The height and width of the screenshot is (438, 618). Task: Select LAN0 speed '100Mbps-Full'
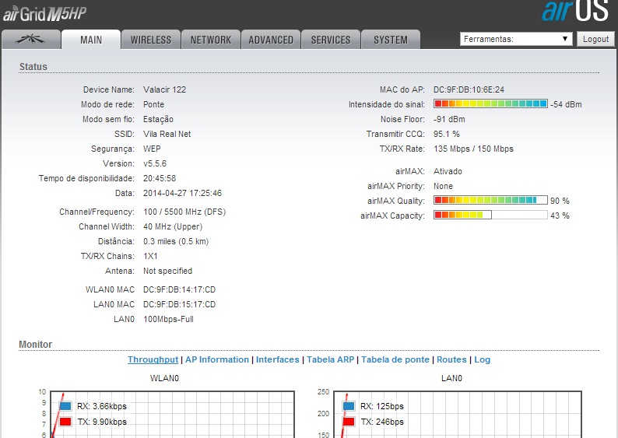coord(168,320)
